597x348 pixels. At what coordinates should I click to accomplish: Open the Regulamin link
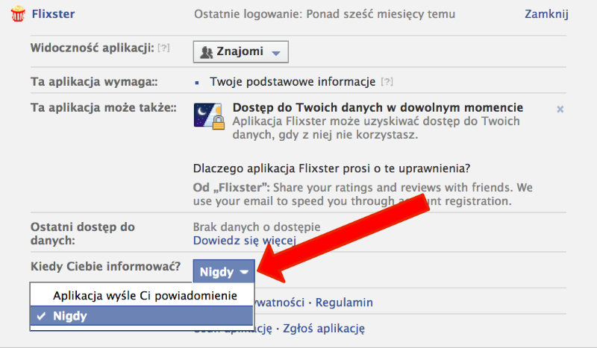[344, 303]
